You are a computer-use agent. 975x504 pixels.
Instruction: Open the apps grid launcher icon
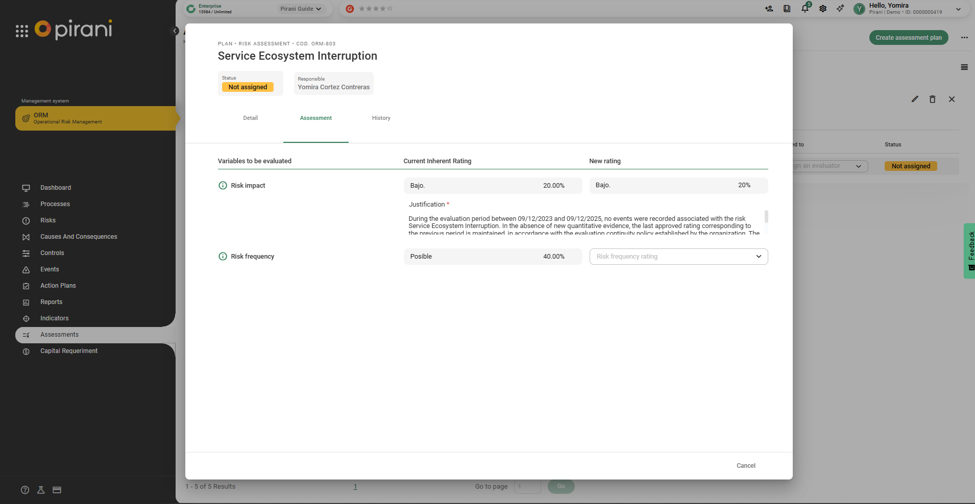coord(21,31)
